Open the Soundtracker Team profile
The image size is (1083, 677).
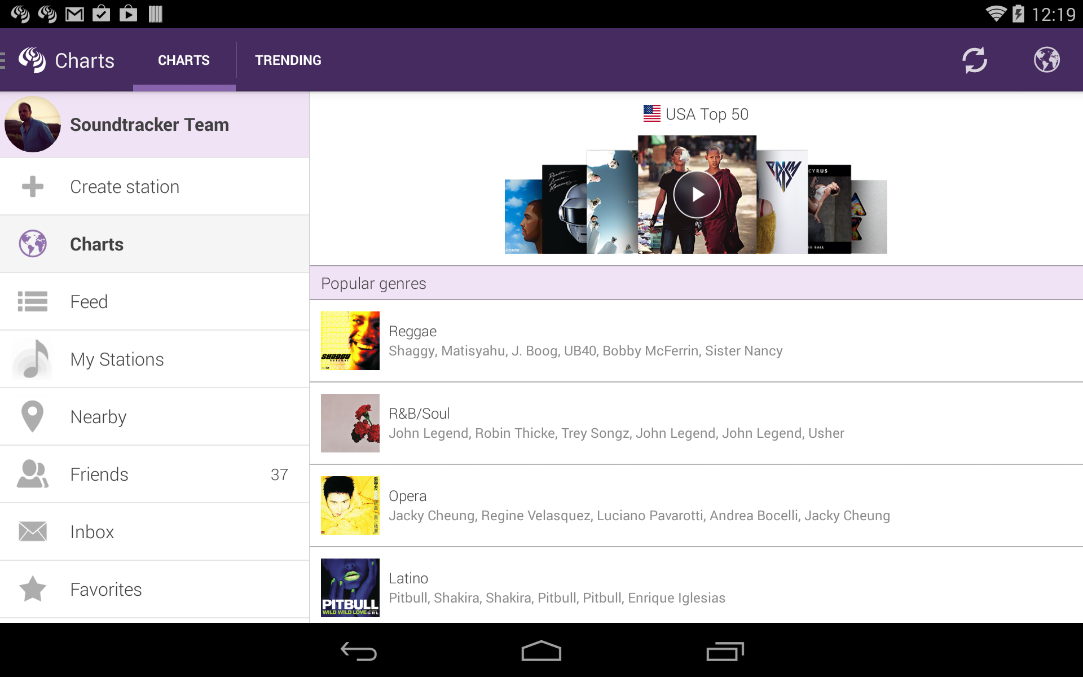pyautogui.click(x=155, y=125)
